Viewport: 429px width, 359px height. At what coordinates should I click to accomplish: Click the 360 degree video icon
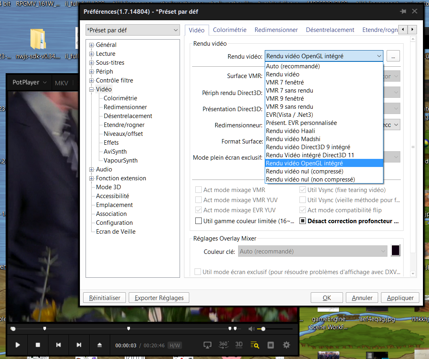click(224, 345)
